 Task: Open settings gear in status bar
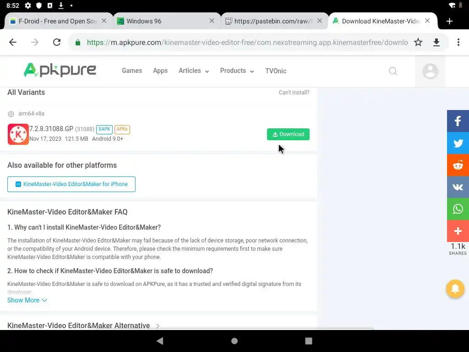click(x=28, y=5)
